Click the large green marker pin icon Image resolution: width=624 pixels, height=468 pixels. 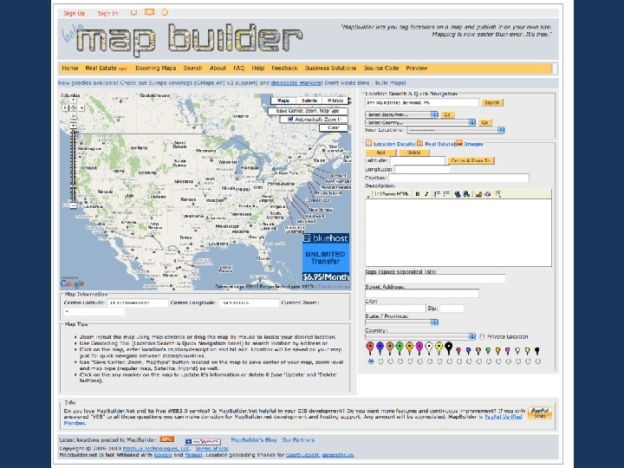pos(400,348)
